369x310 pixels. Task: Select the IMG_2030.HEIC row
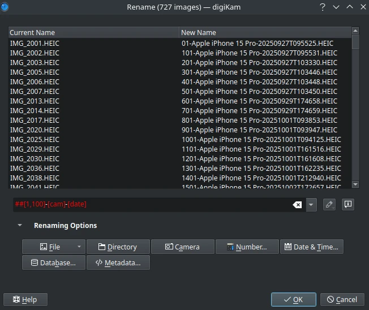click(180, 159)
